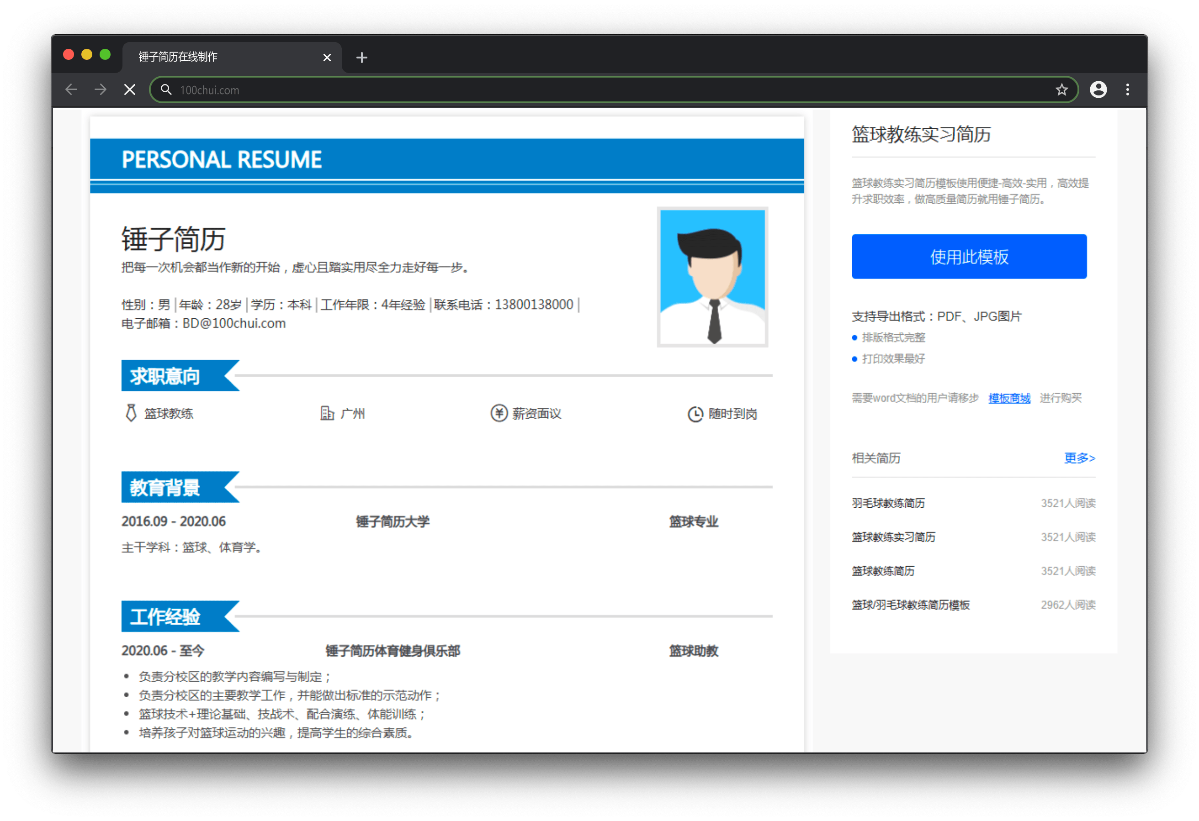Screen dimensions: 1199x821
Task: Click the clock icon next to 随时到岗
Action: [695, 414]
